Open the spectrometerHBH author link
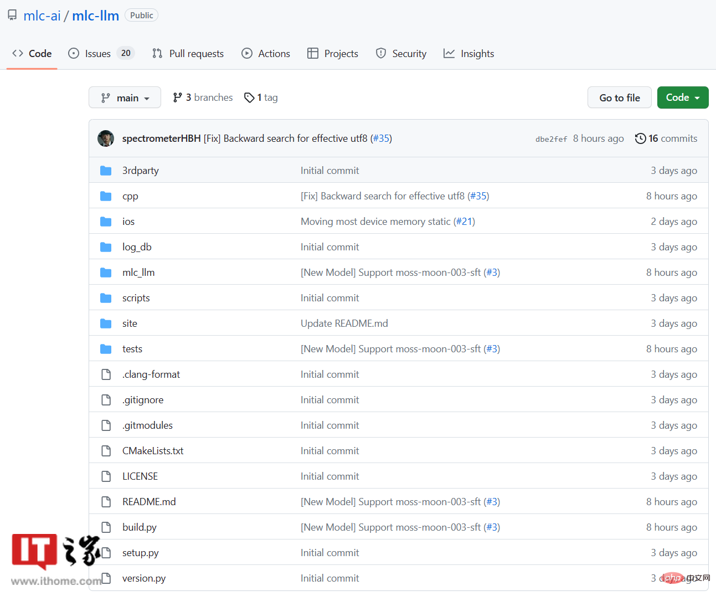 pos(162,138)
